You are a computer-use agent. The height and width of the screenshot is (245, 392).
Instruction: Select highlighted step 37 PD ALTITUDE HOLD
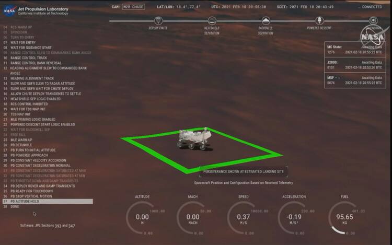click(48, 201)
